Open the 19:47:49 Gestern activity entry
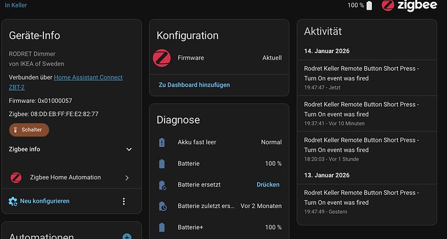Image resolution: width=447 pixels, height=239 pixels. (367, 202)
